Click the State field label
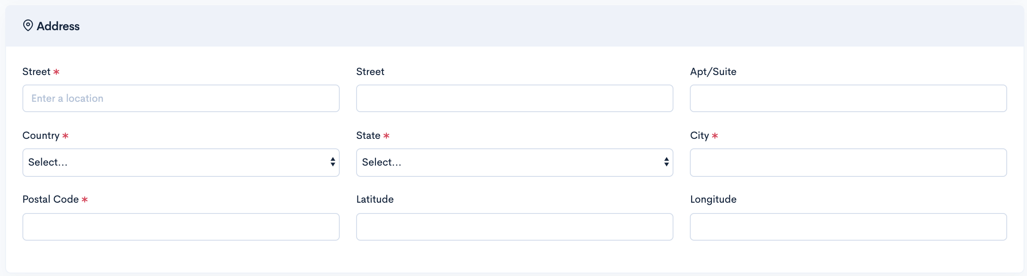The width and height of the screenshot is (1027, 276). point(368,135)
